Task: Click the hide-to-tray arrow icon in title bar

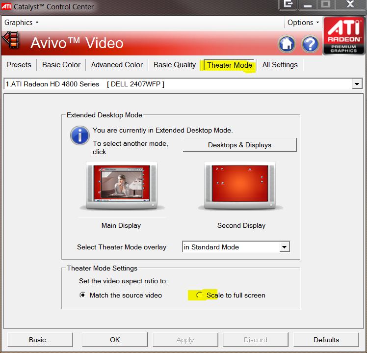Action: pos(288,4)
